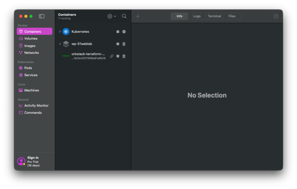The height and width of the screenshot is (189, 297).
Task: Open Kubernetes more options menu
Action: click(124, 32)
